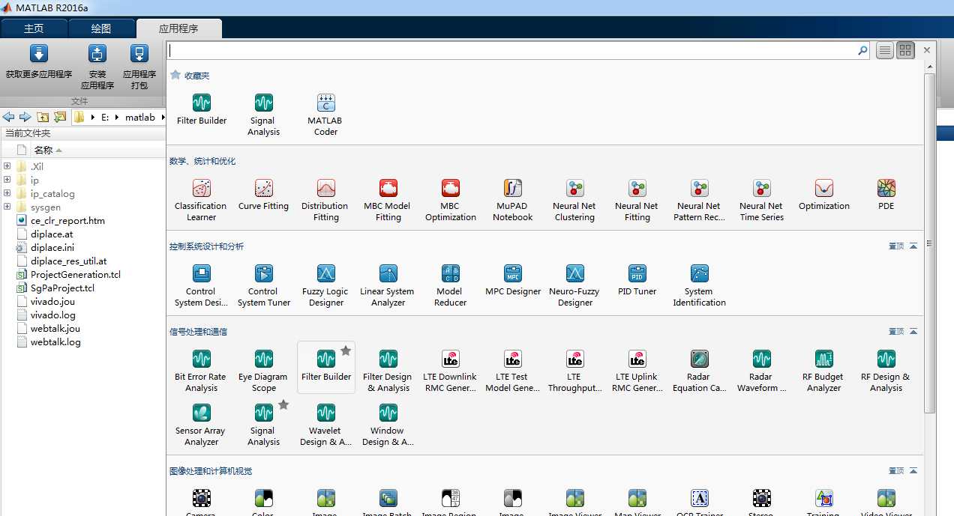This screenshot has height=516, width=954.
Task: Click the apps gallery vertical scrollbar
Action: coord(930,243)
